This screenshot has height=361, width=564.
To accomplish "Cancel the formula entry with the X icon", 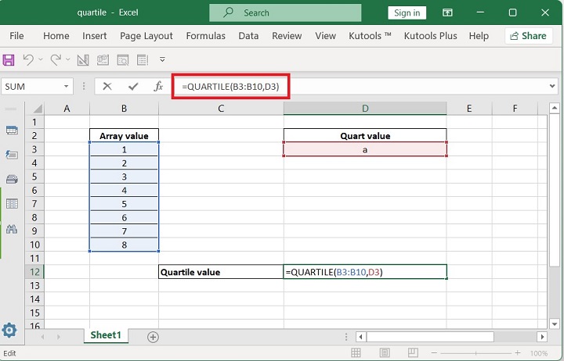I will [x=107, y=87].
